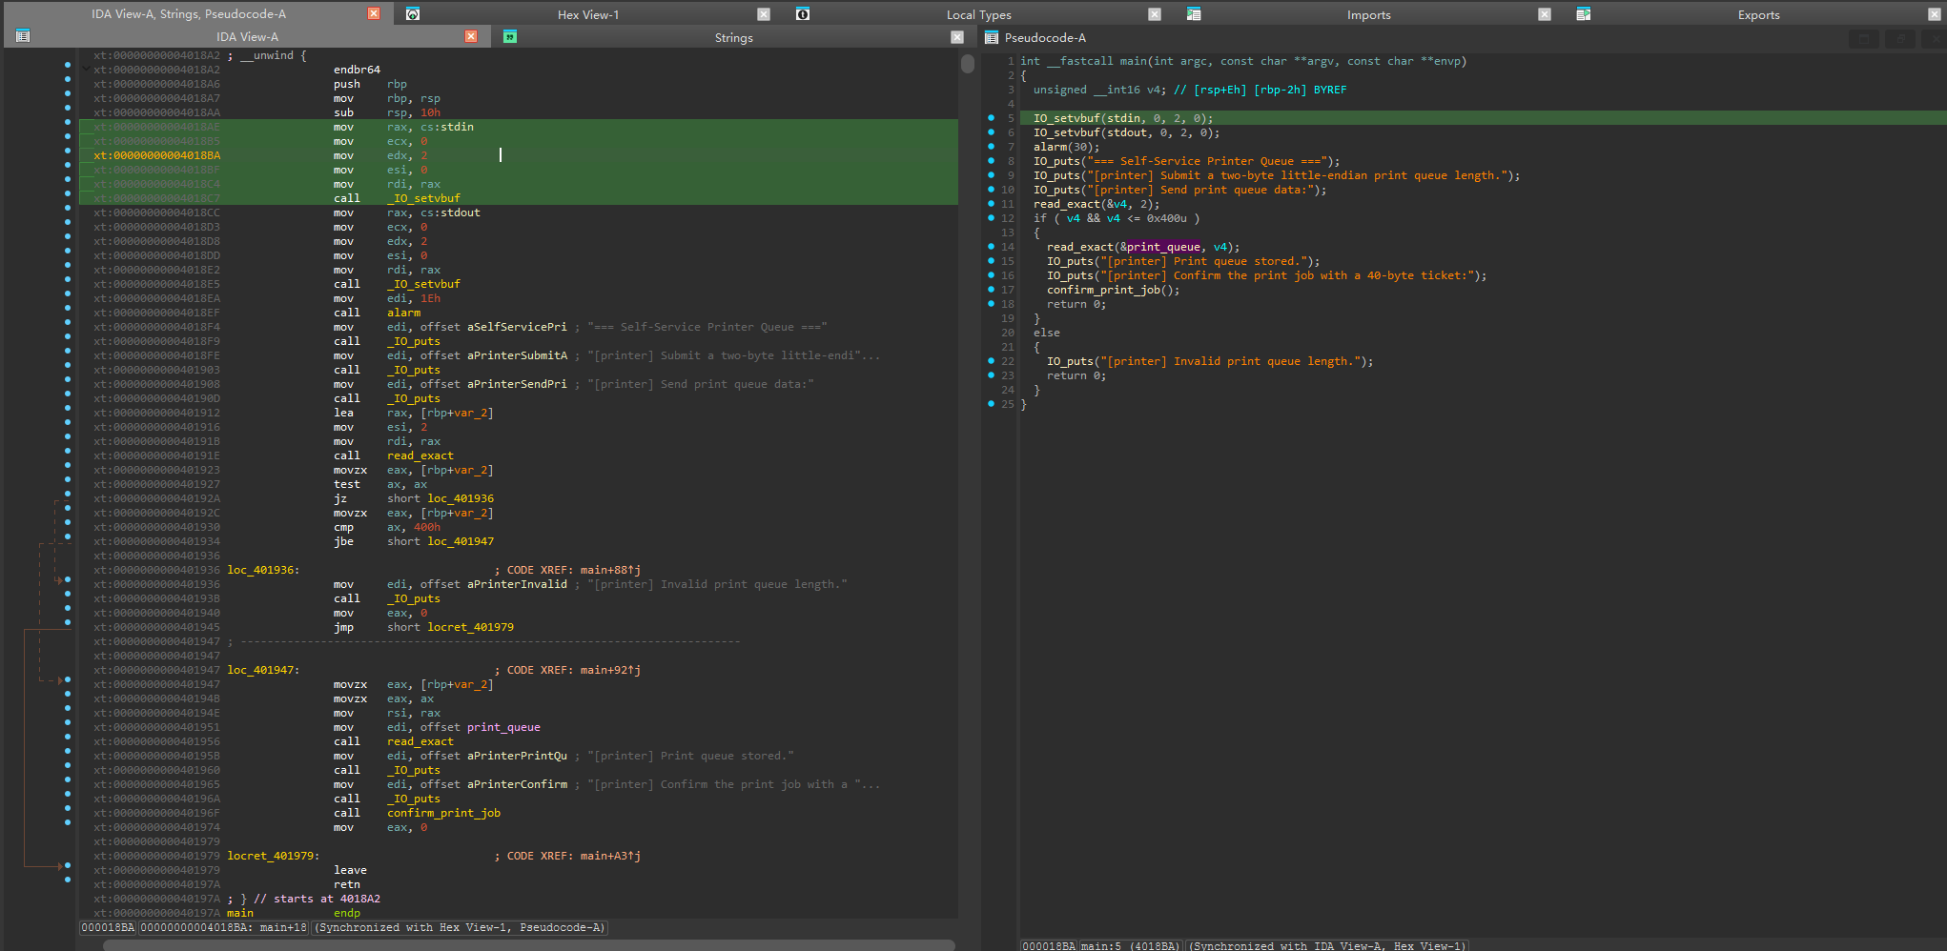The height and width of the screenshot is (951, 1947).
Task: Toggle breakpoint dot on pseudocode line 7 alarm(30)
Action: (992, 147)
